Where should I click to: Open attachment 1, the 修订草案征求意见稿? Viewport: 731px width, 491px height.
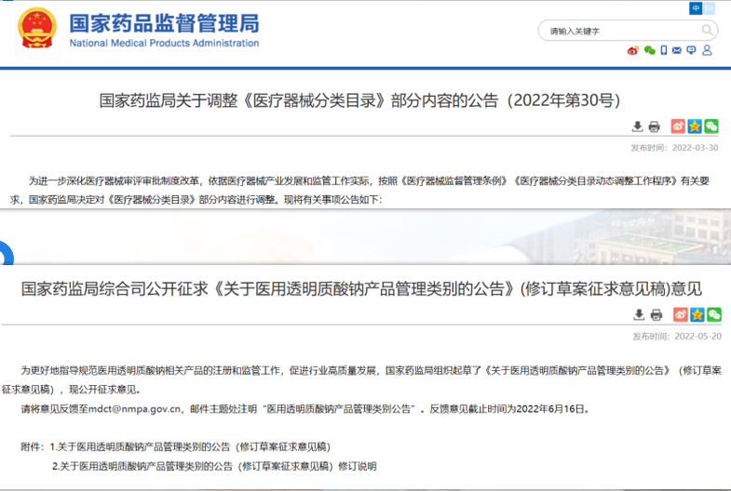(194, 447)
